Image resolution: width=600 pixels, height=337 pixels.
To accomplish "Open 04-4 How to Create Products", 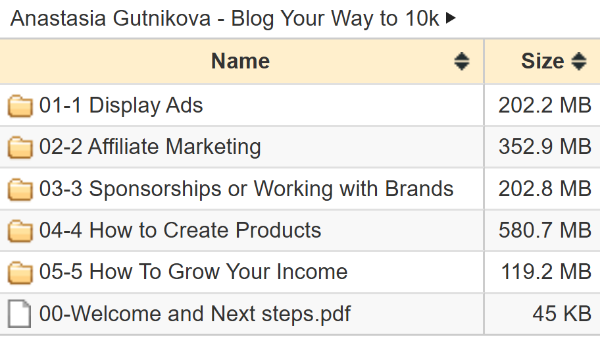I will (180, 230).
